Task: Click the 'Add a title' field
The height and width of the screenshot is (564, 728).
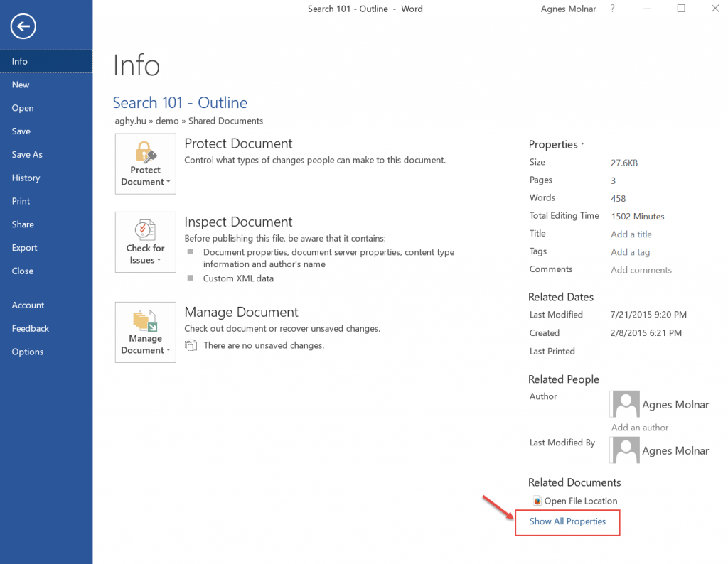Action: (x=631, y=234)
